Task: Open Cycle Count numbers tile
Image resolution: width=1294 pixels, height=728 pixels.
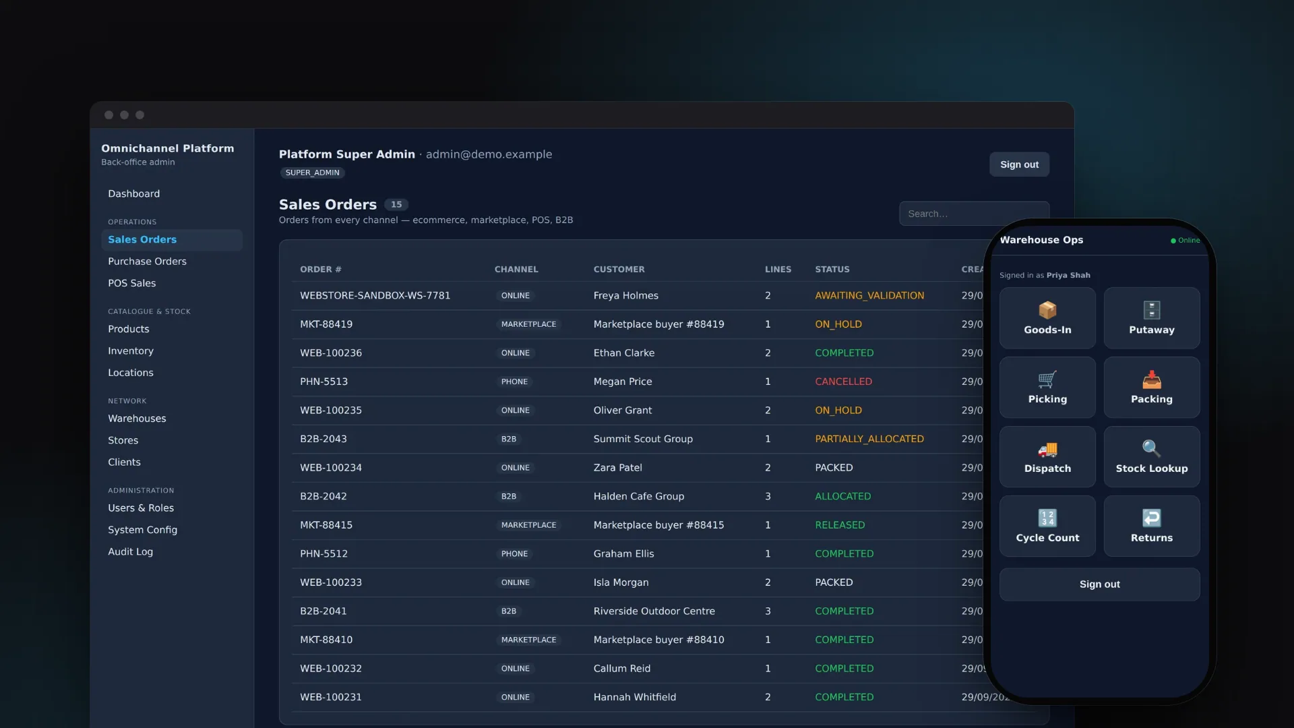Action: coord(1047,526)
